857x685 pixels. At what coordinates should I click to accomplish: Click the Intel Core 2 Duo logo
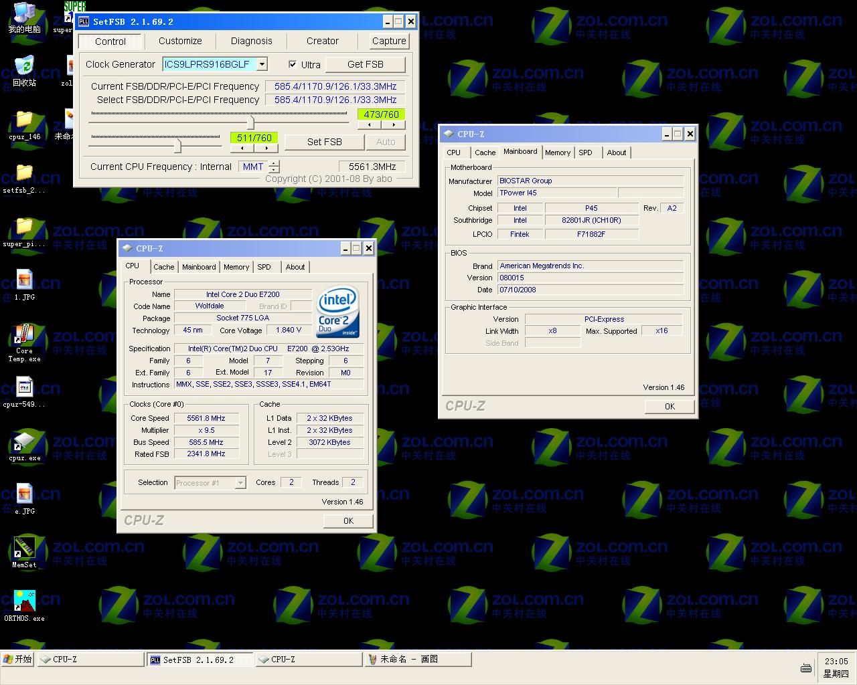coord(337,312)
